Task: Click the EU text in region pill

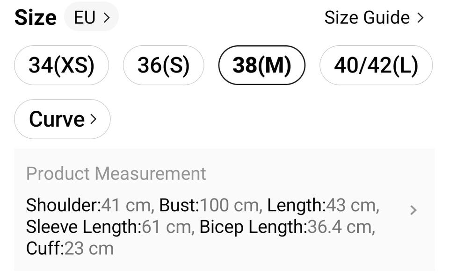Action: click(85, 18)
